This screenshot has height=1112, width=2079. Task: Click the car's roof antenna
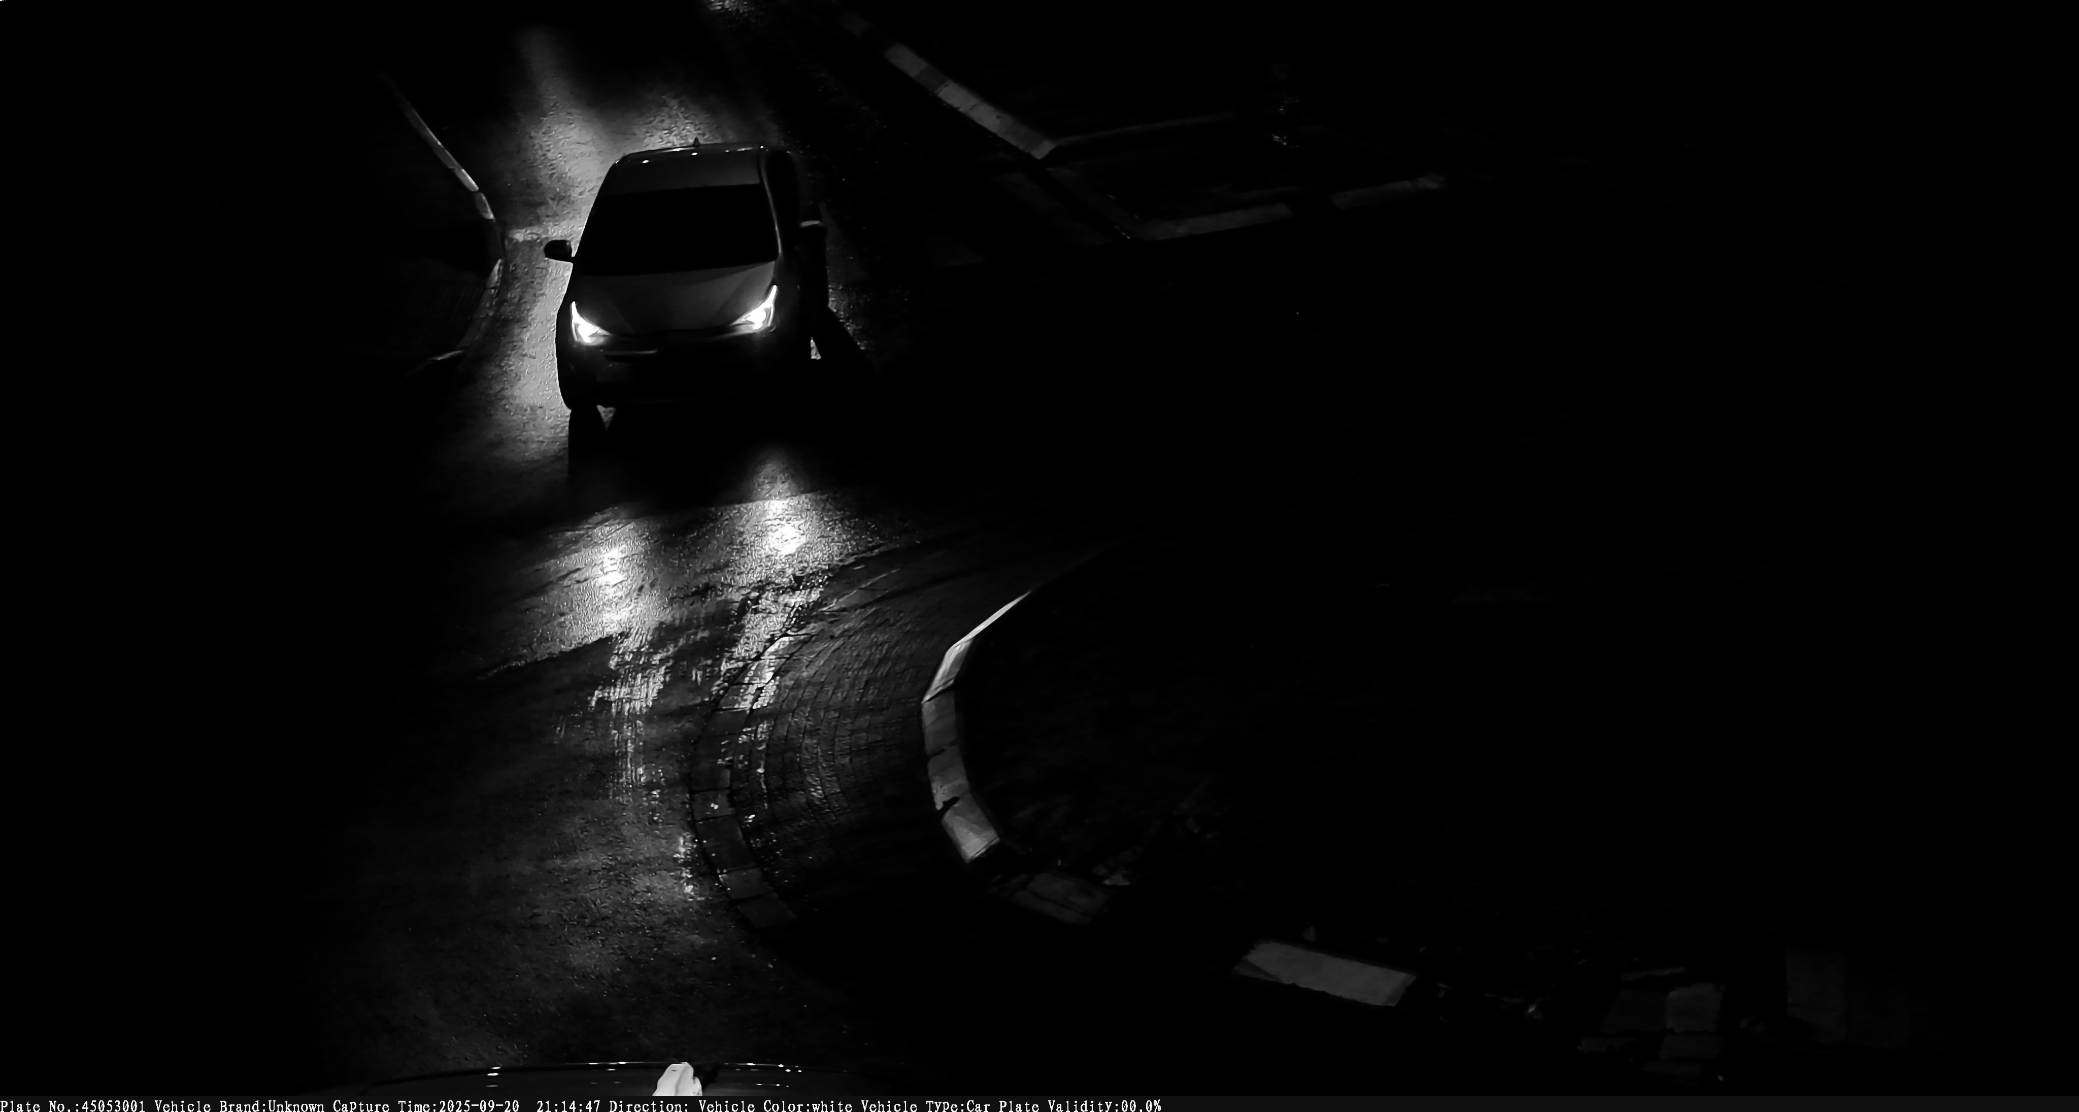point(696,143)
